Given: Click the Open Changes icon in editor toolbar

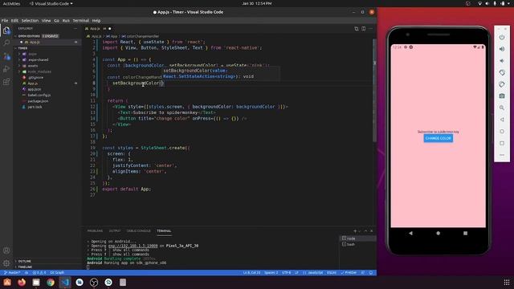Looking at the screenshot, I should (x=357, y=29).
